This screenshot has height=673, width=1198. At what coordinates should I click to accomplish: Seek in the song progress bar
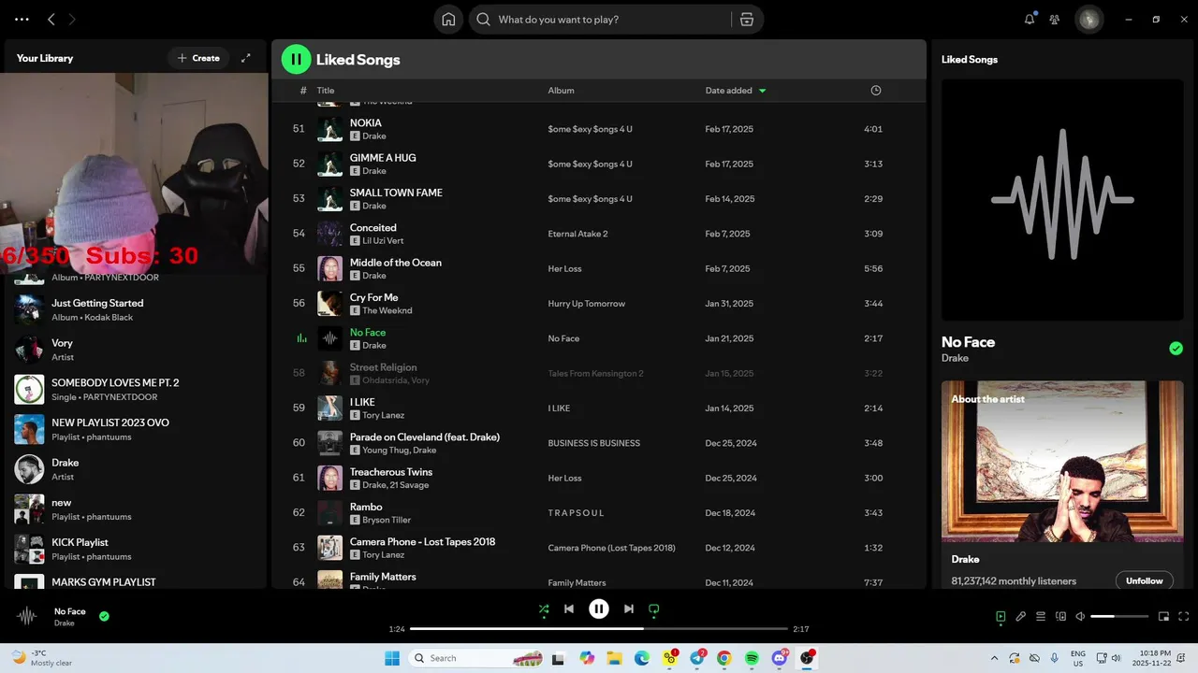(x=599, y=629)
